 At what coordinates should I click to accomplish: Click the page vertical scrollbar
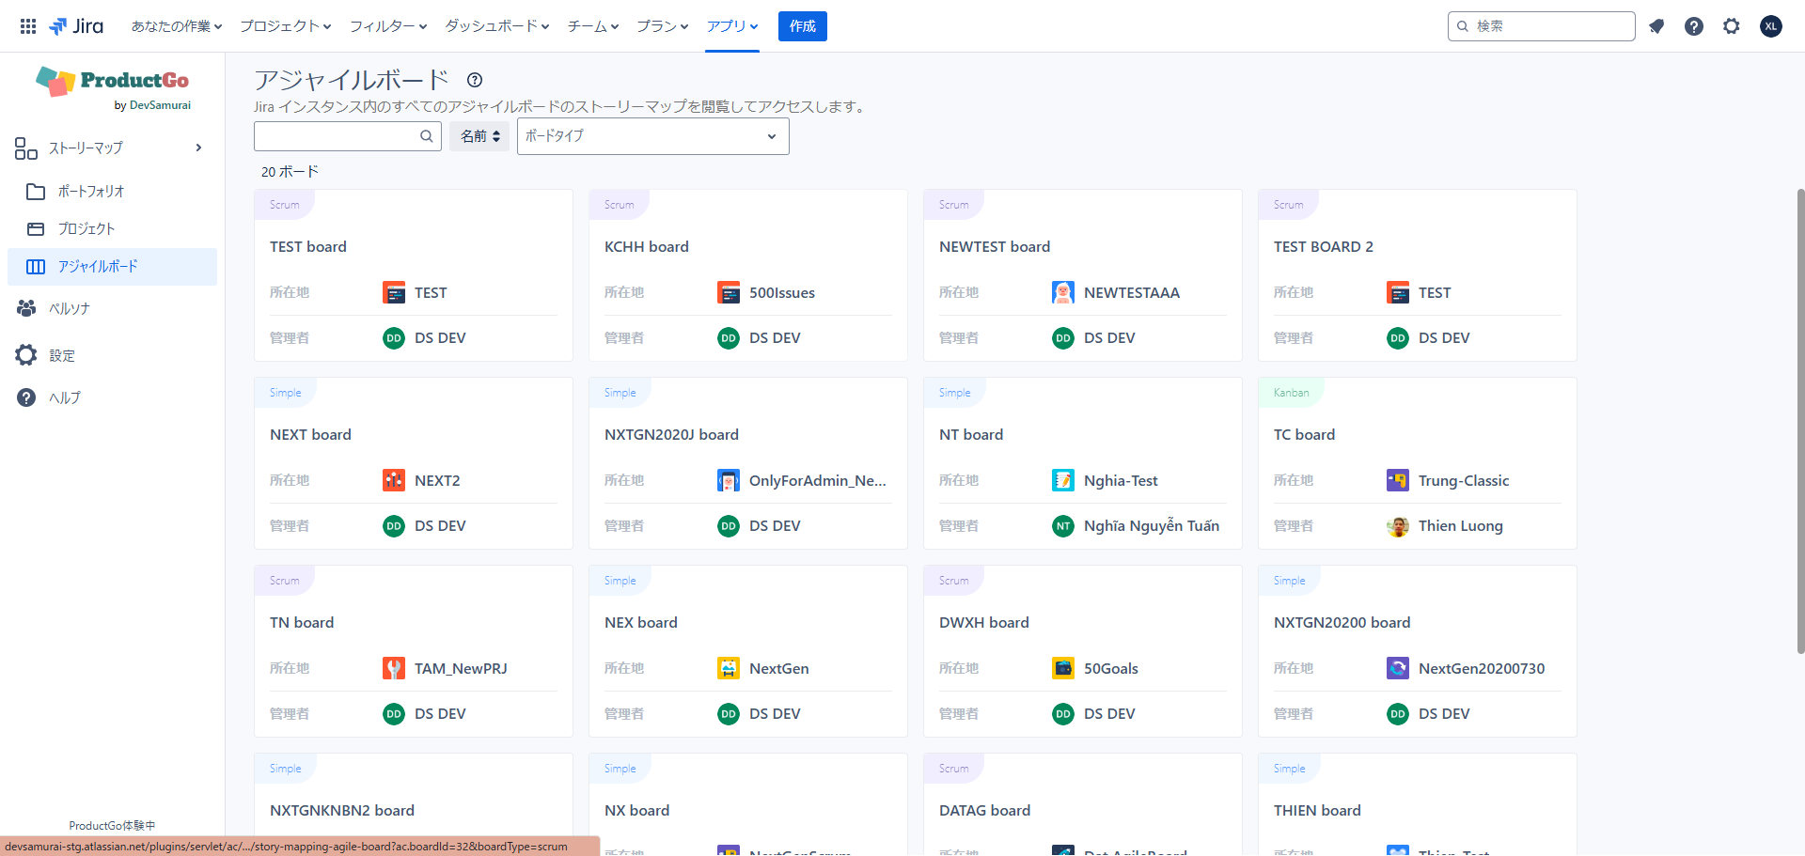pyautogui.click(x=1800, y=421)
